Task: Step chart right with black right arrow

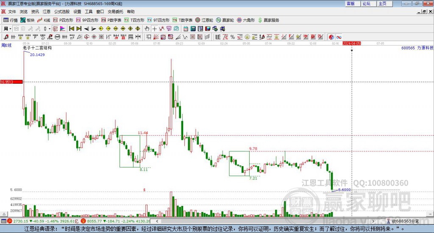Action: click(94, 29)
